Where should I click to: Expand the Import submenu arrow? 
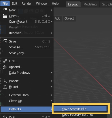pos(52,81)
